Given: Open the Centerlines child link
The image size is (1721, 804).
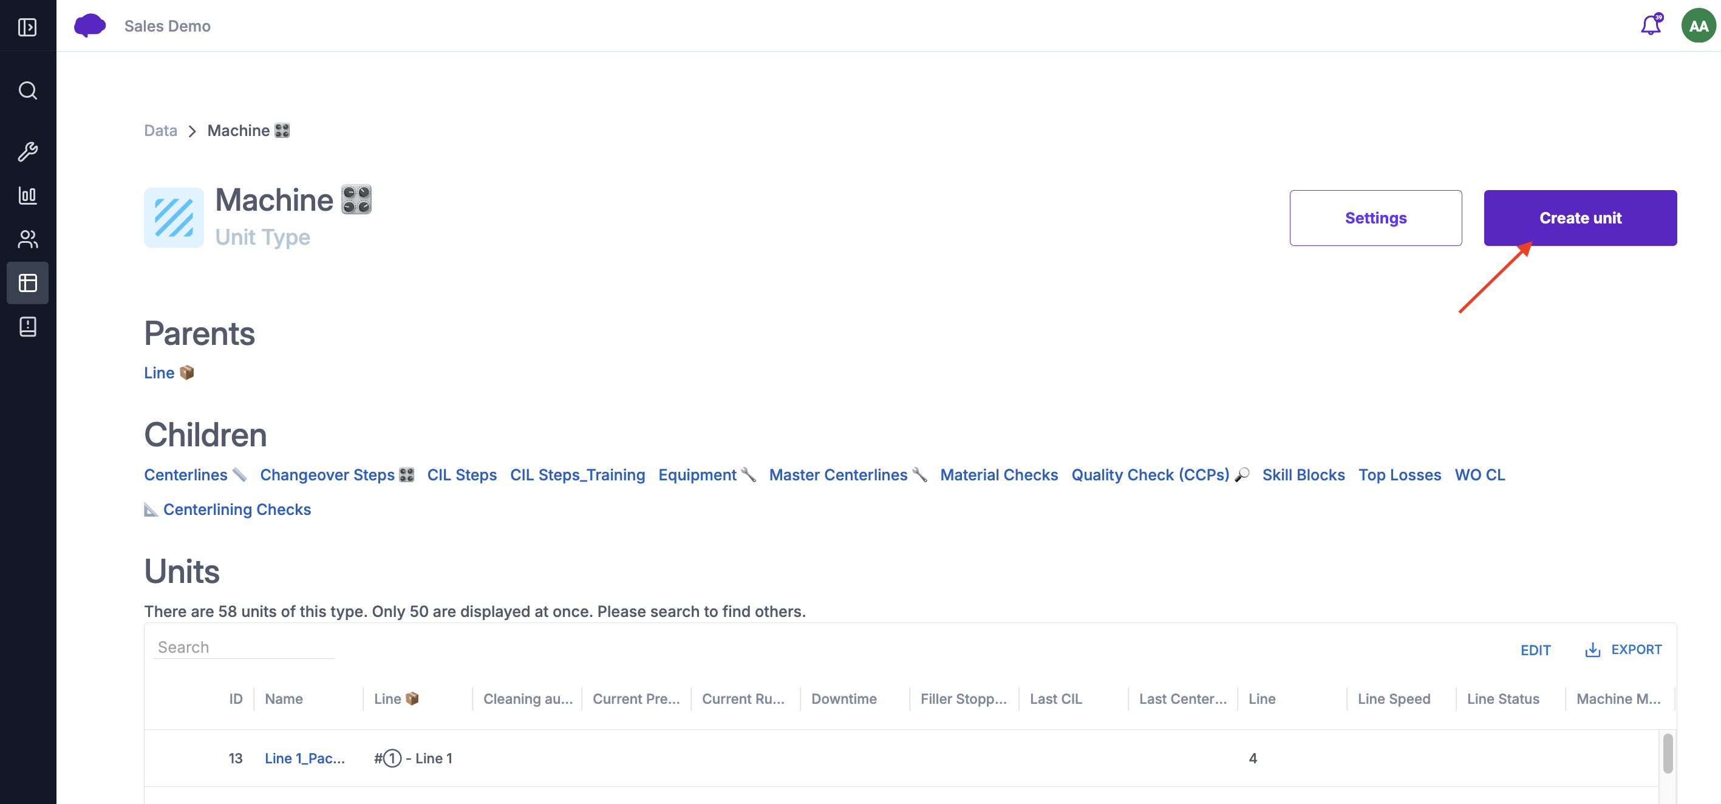Looking at the screenshot, I should pos(195,474).
